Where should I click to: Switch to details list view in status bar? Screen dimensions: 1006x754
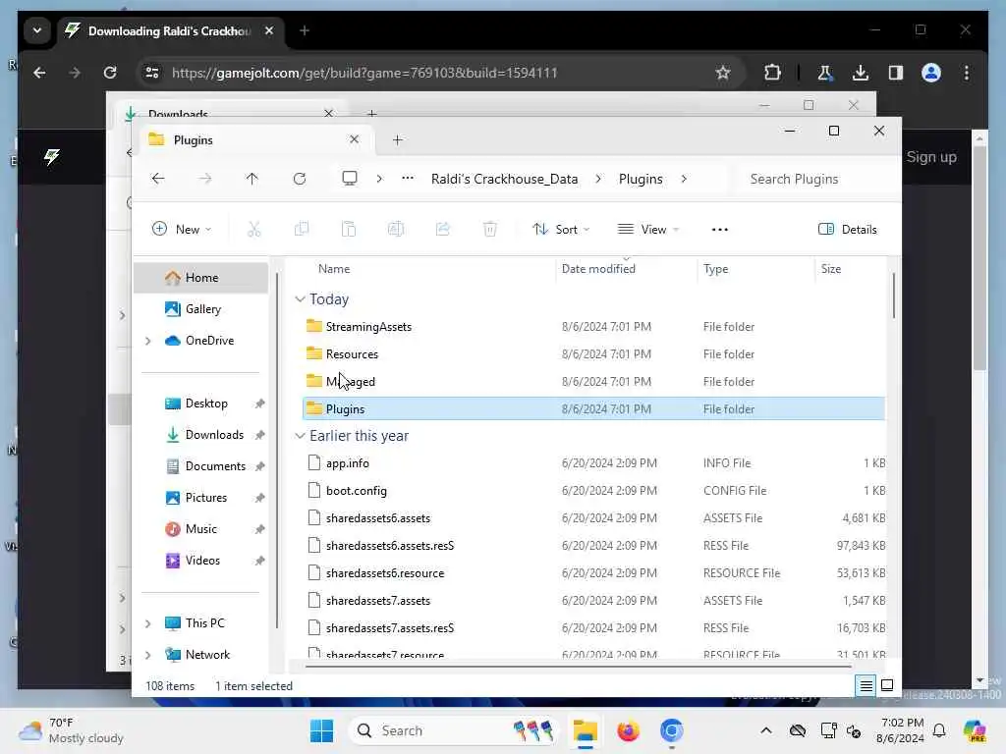pos(866,685)
